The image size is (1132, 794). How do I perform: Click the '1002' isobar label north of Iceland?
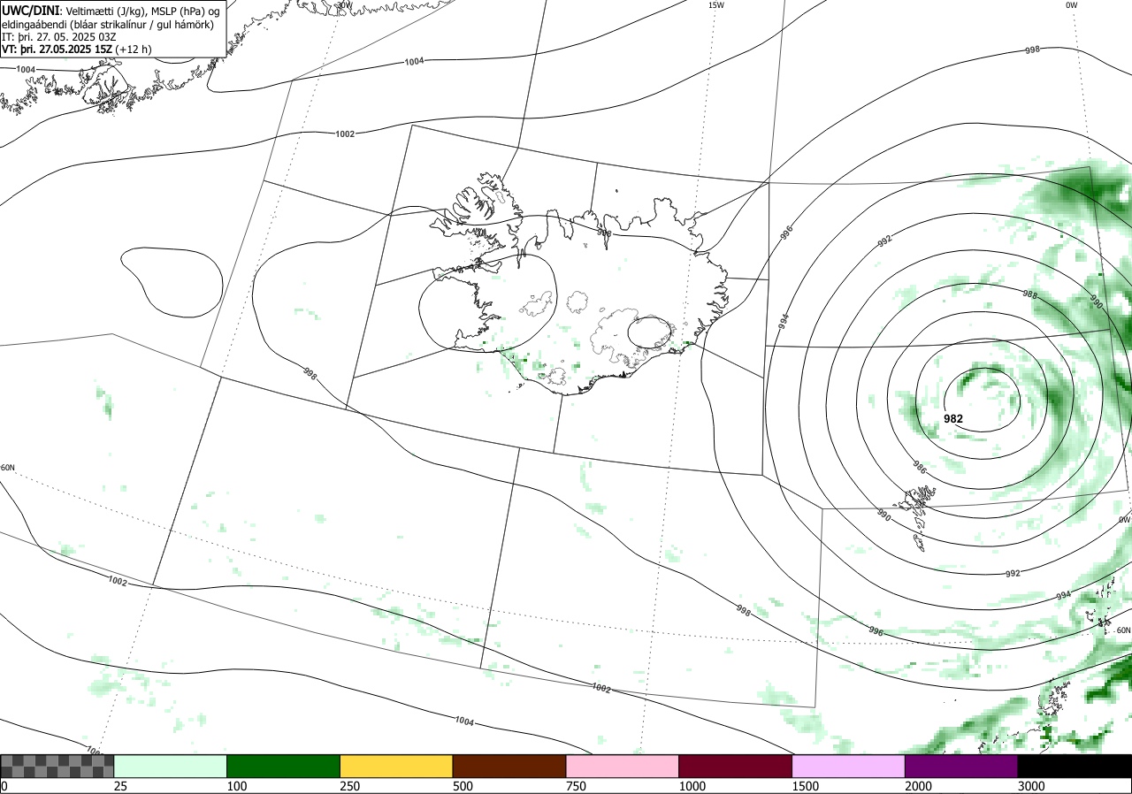coord(345,134)
